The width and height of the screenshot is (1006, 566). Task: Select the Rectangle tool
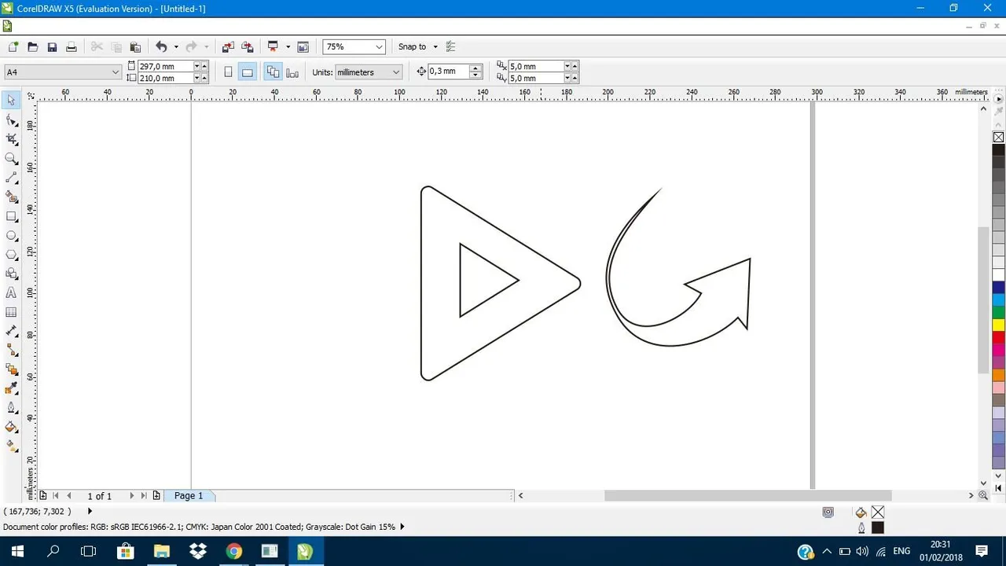click(11, 216)
